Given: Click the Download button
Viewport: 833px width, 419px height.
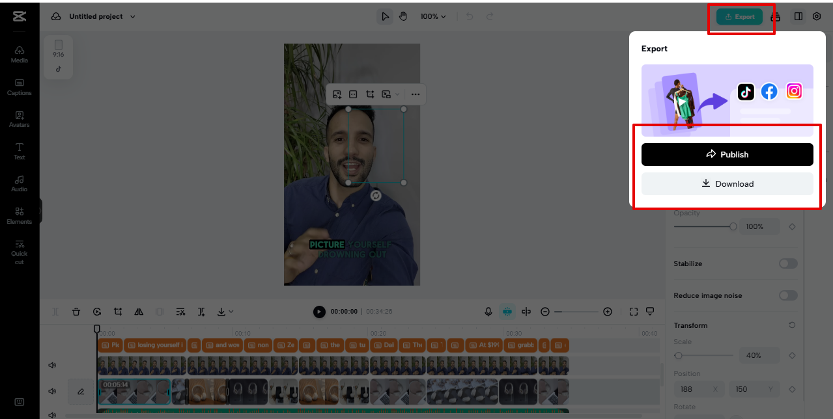Looking at the screenshot, I should [x=727, y=183].
